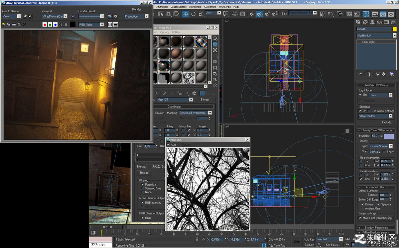This screenshot has height=248, width=399.
Task: Lock render to viewport icon
Action: tap(72, 16)
